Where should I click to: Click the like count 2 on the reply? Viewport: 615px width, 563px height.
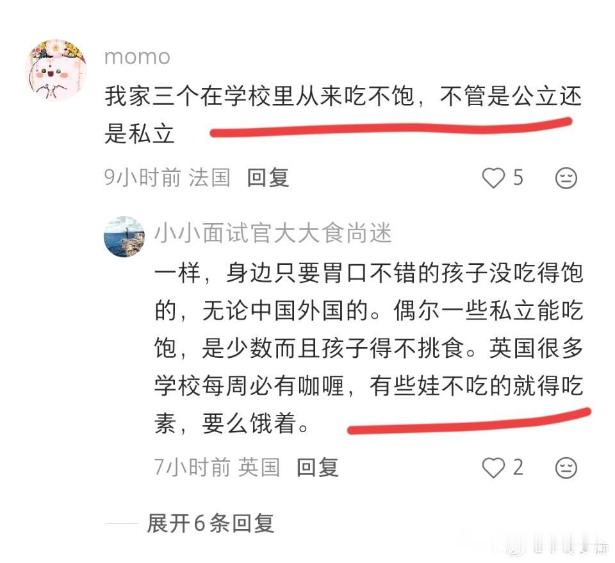click(x=518, y=467)
